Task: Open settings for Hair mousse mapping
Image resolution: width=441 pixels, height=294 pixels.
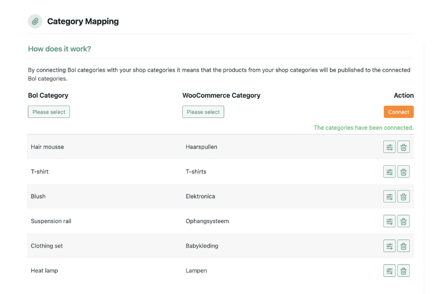Action: [x=389, y=147]
